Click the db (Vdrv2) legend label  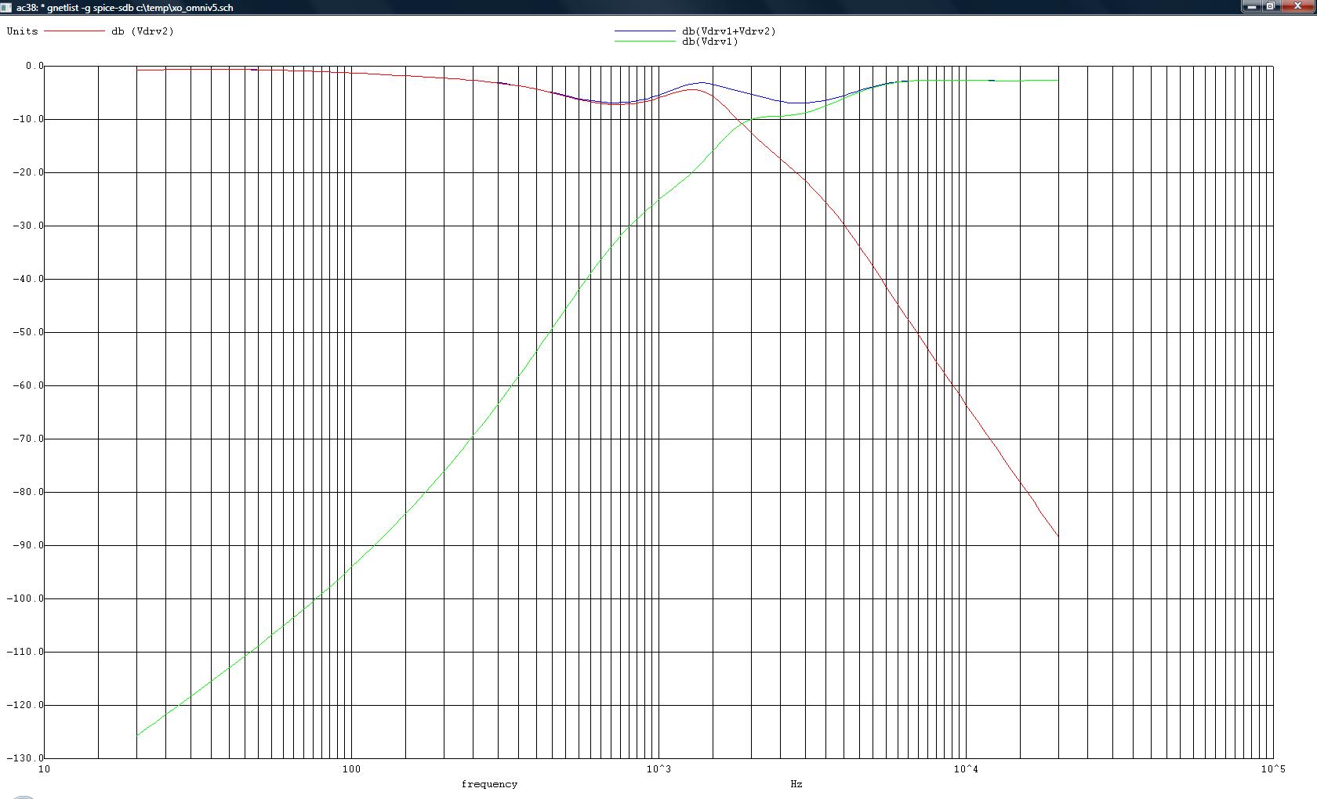click(x=143, y=31)
